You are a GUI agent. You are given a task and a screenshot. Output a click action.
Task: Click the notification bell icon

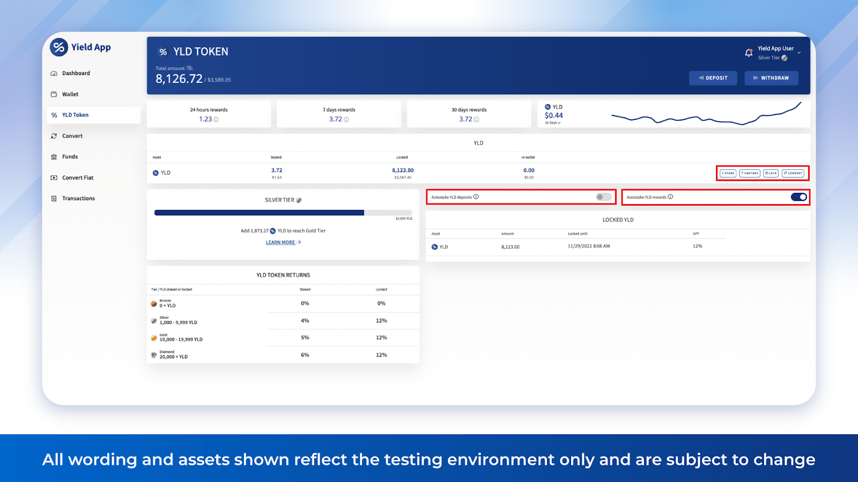[x=749, y=52]
